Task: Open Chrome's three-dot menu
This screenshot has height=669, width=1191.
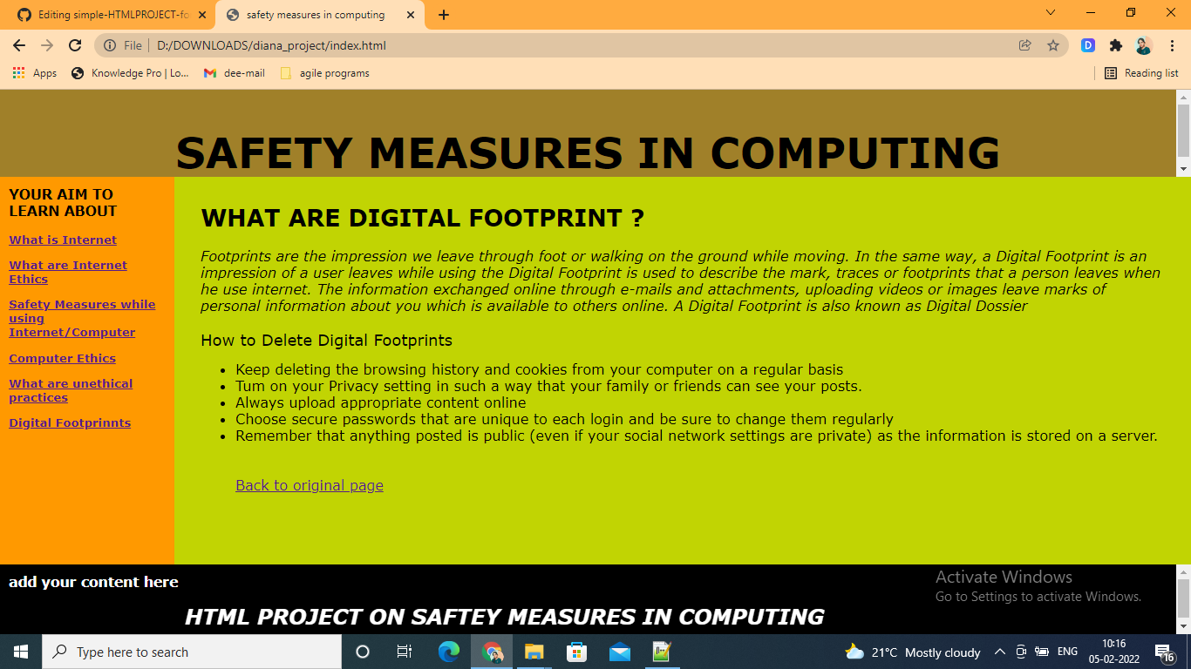Action: point(1173,45)
